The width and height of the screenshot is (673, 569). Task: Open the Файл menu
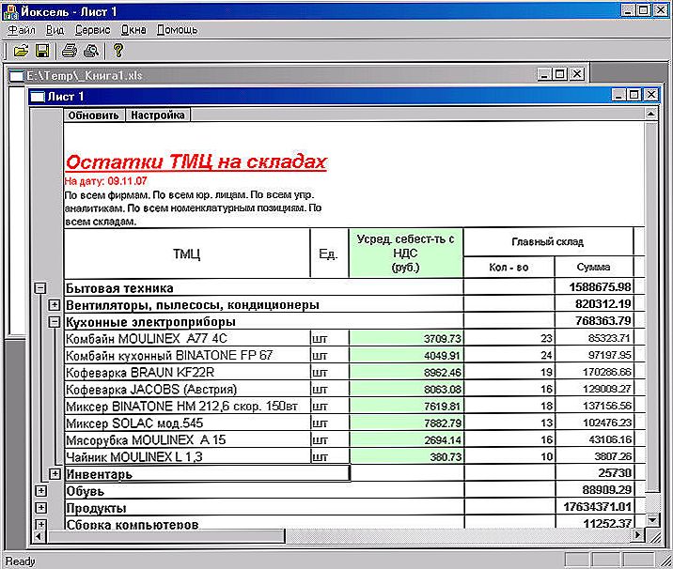click(22, 30)
